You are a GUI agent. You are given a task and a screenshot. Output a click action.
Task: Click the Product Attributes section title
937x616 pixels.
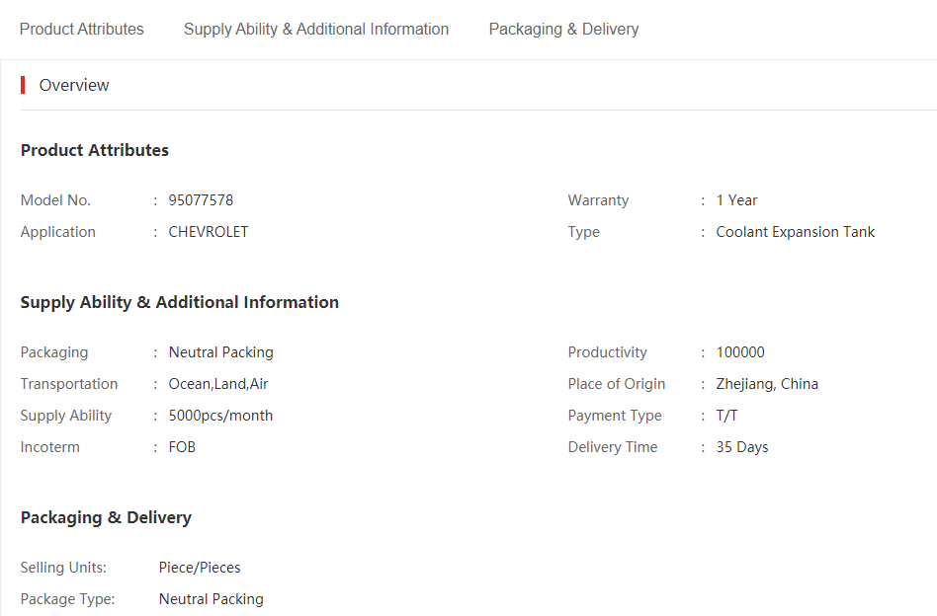(95, 150)
